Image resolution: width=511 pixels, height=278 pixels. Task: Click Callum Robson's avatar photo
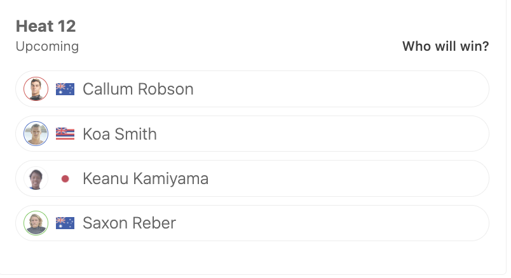point(36,89)
